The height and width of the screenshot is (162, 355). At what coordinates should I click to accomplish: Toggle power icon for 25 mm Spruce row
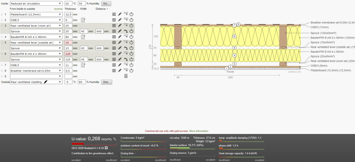click(131, 31)
